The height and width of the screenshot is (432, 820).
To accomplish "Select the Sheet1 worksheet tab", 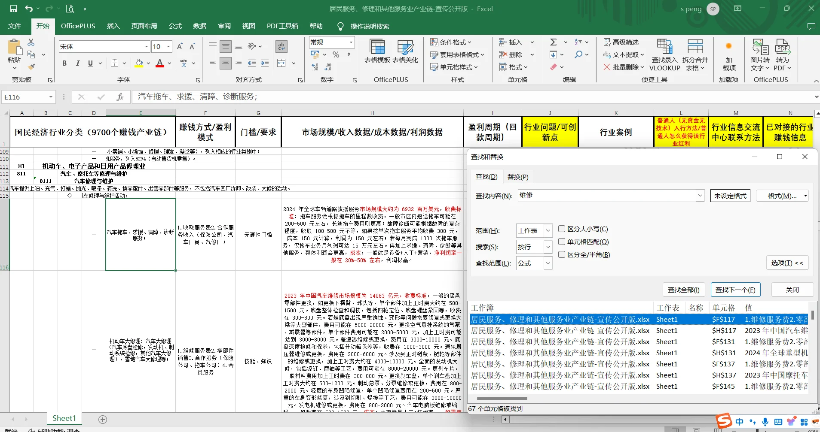I will click(64, 418).
